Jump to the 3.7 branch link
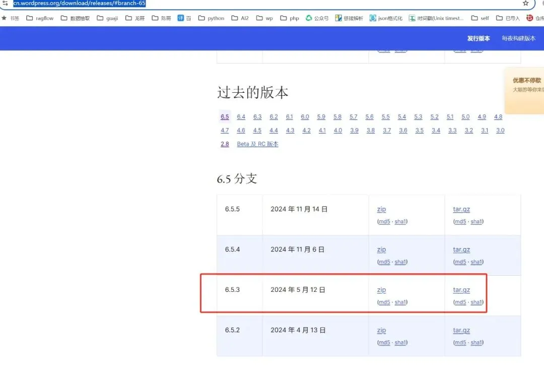544x371 pixels. point(387,131)
